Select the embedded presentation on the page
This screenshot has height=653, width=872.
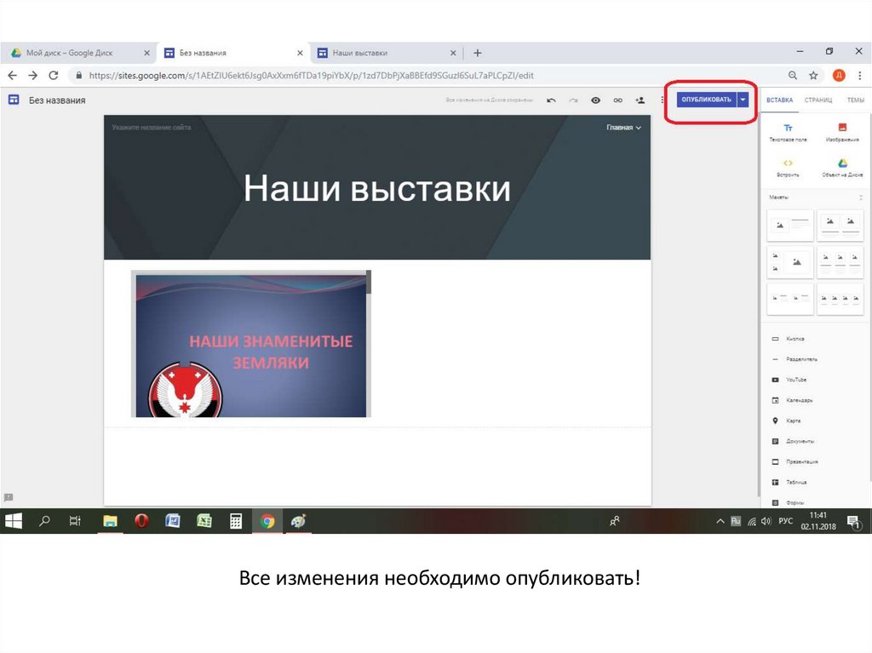point(251,344)
